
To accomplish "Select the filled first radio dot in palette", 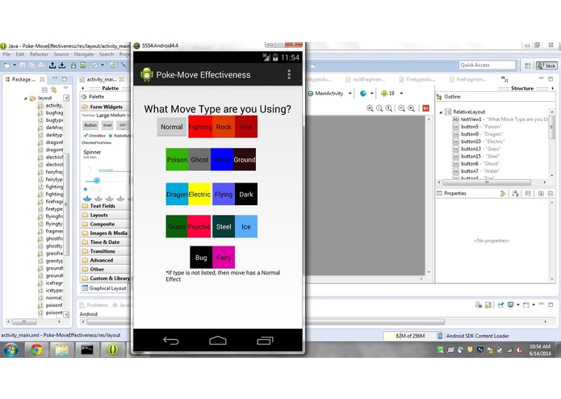I will pyautogui.click(x=86, y=189).
